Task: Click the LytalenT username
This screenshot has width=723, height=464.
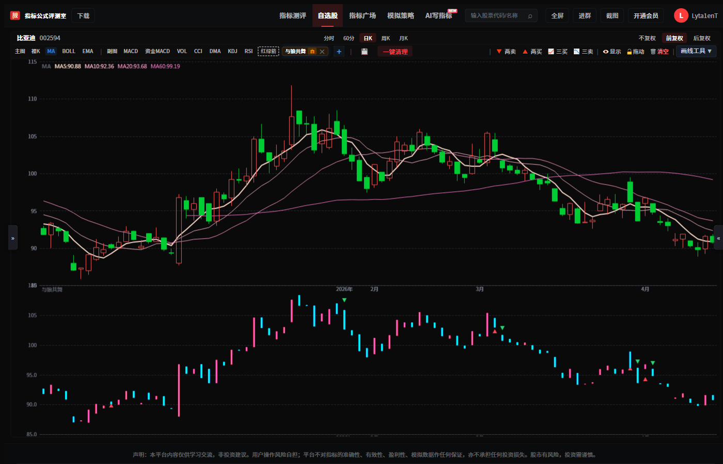Action: tap(704, 16)
